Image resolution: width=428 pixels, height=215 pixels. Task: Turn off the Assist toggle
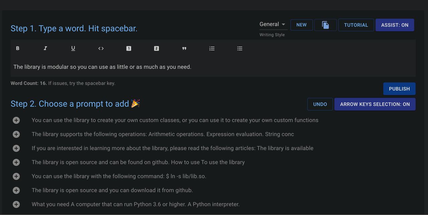395,25
